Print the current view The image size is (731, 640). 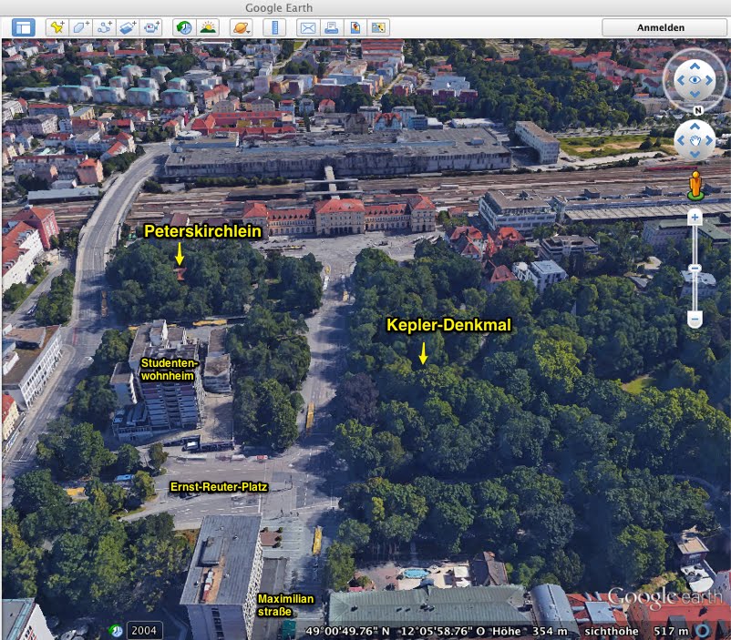coord(332,27)
